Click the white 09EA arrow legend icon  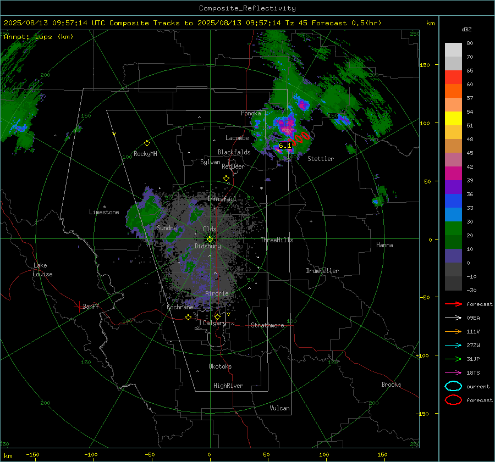pos(453,318)
